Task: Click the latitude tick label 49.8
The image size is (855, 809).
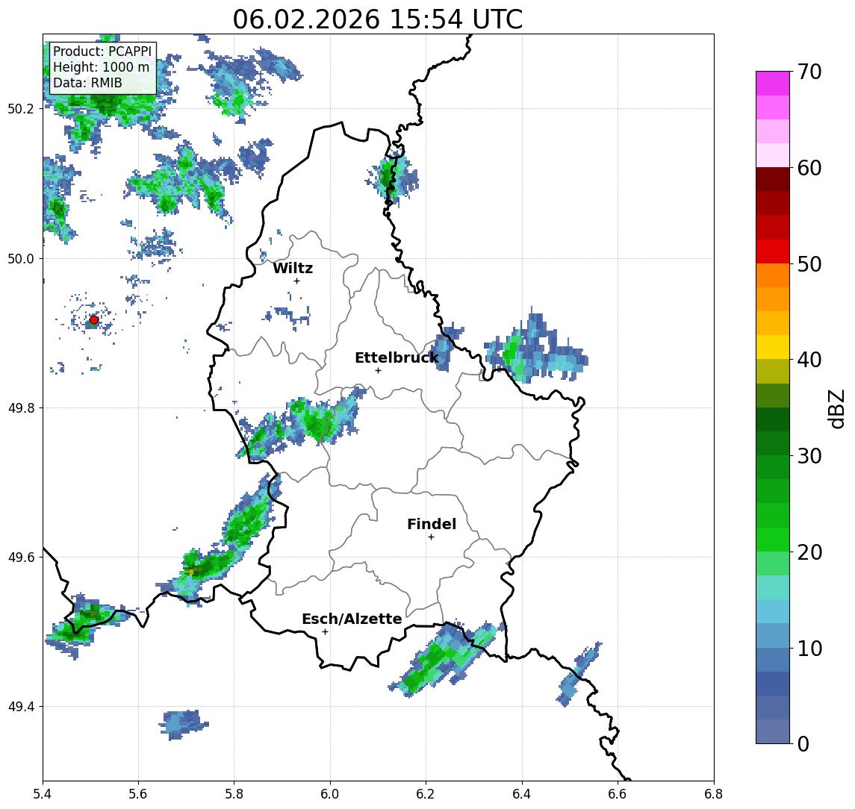Action: (21, 407)
